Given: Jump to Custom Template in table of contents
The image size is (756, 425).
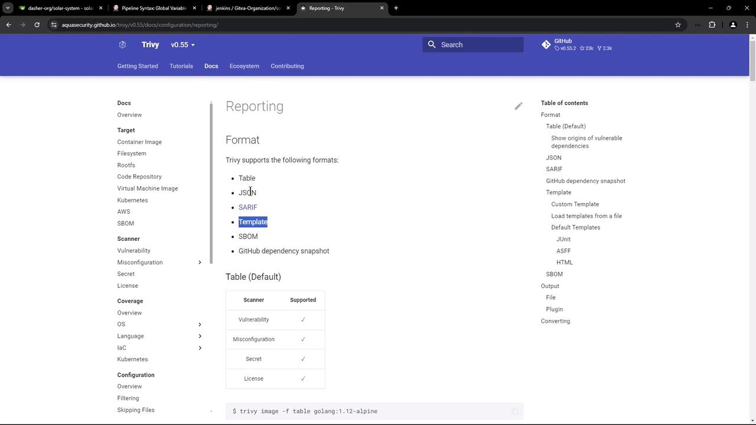Looking at the screenshot, I should [575, 204].
